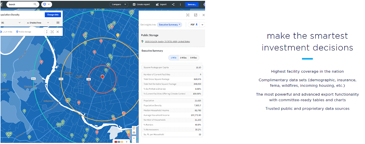Download the PDF report
This screenshot has width=365, height=144.
coord(194,25)
